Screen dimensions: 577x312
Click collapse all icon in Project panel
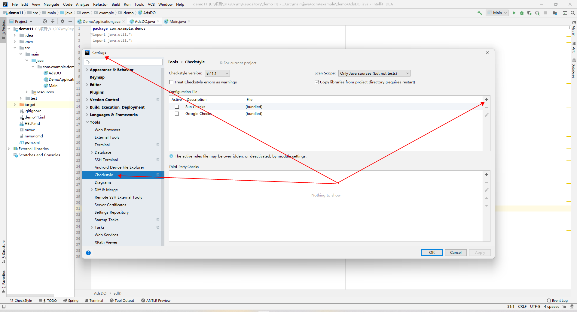coord(53,21)
